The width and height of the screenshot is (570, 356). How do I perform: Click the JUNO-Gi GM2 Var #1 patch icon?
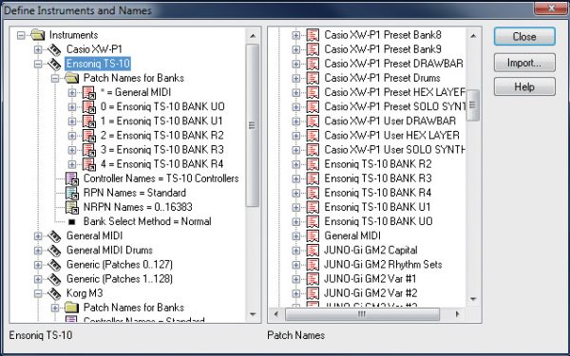click(313, 279)
